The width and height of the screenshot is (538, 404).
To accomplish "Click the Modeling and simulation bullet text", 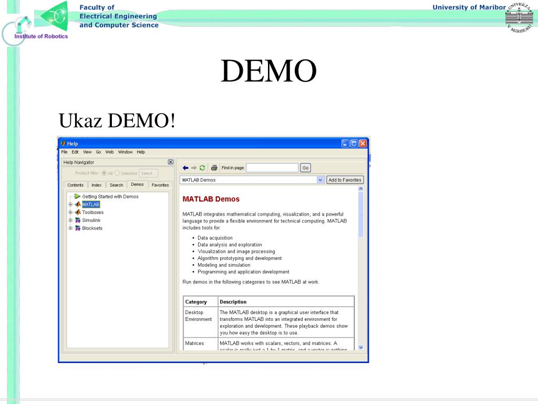I will [x=224, y=265].
